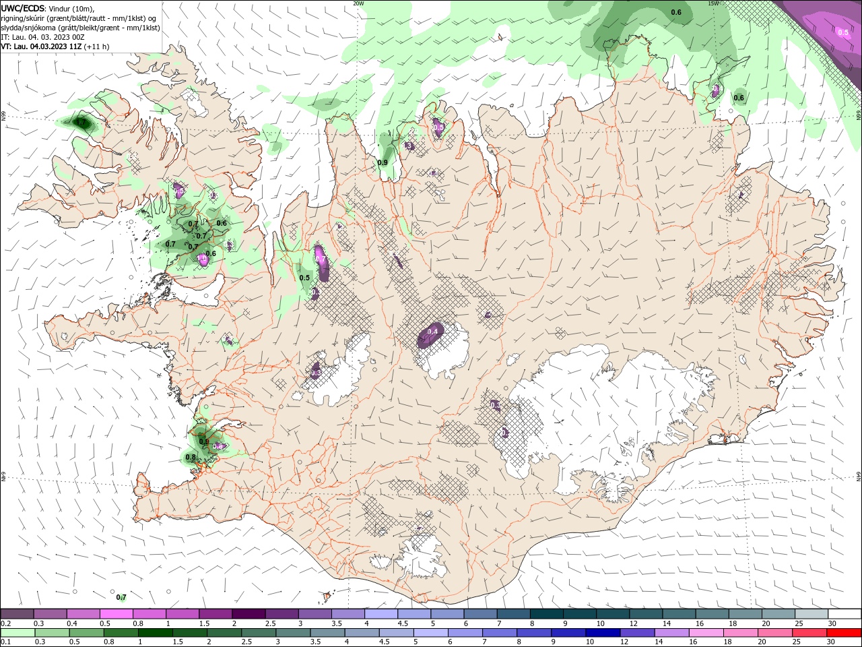The image size is (862, 647).
Task: Click the 20W longitude label
Action: [x=358, y=3]
